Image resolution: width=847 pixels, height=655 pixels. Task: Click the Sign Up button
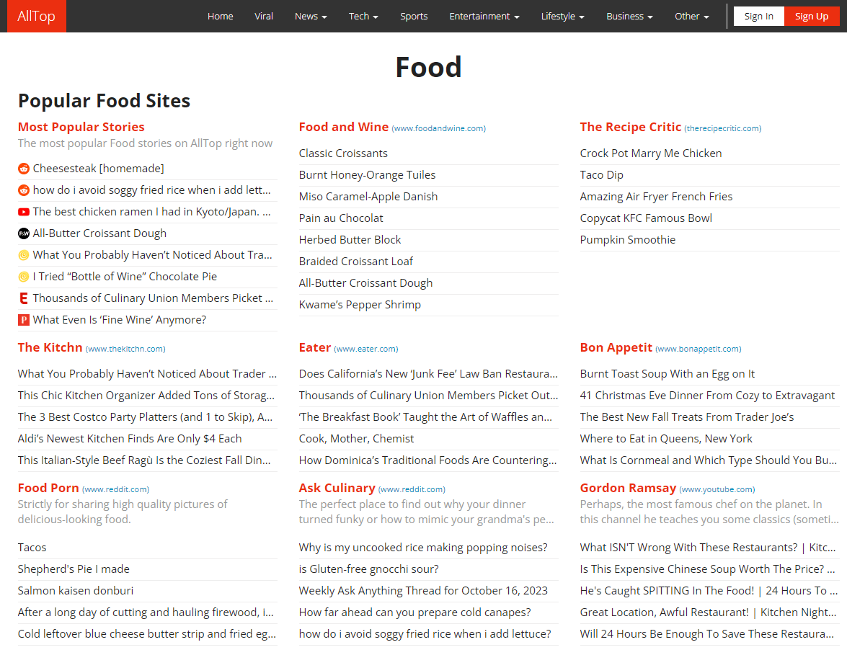point(812,16)
